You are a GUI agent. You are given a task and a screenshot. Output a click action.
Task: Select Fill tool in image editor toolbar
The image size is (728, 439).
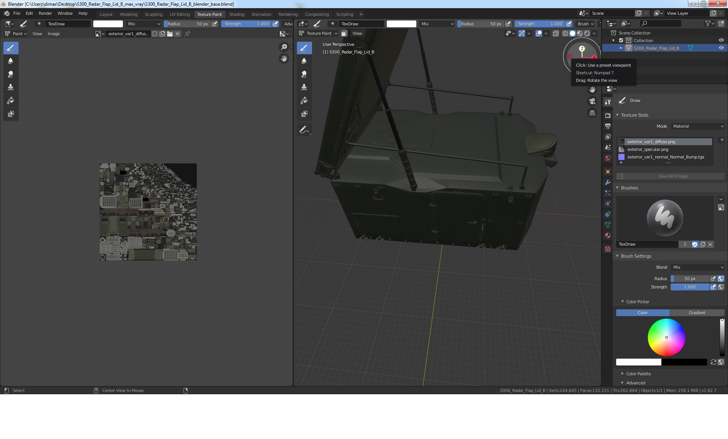(11, 100)
